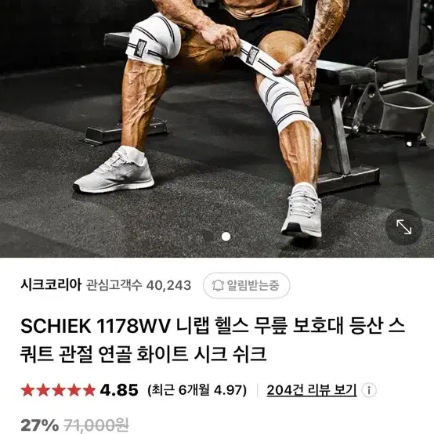434x434 pixels.
Task: Open the 204건 리뷰 보기 link
Action: click(x=312, y=390)
